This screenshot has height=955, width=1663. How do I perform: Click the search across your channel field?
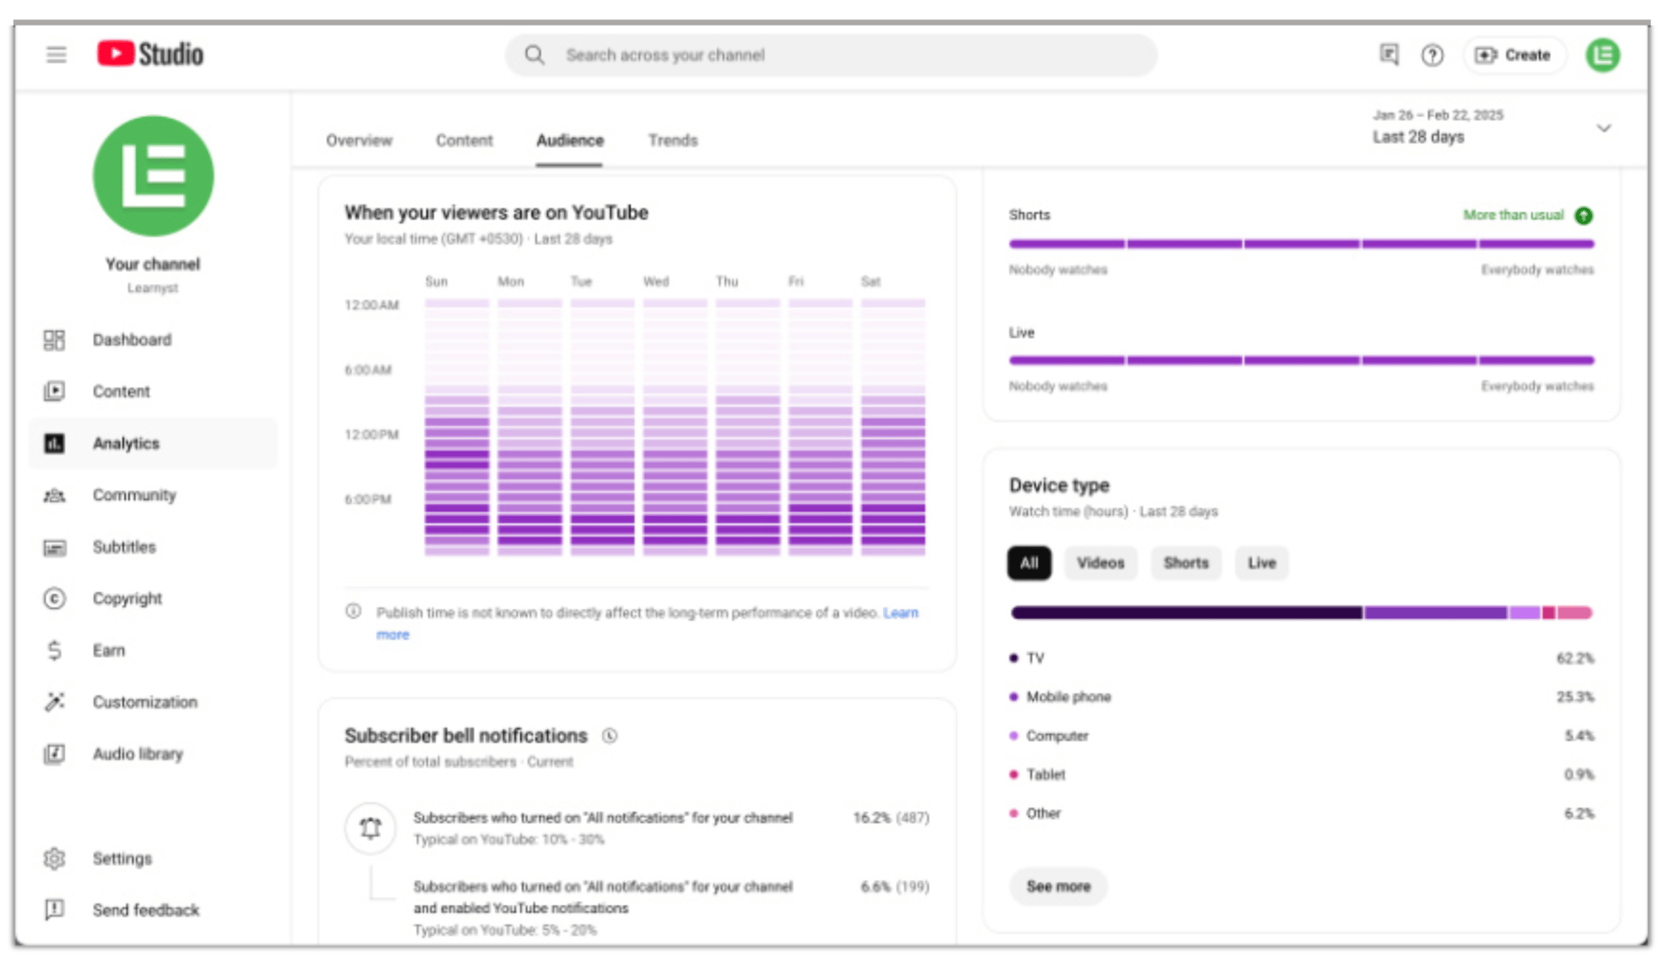[x=831, y=56]
